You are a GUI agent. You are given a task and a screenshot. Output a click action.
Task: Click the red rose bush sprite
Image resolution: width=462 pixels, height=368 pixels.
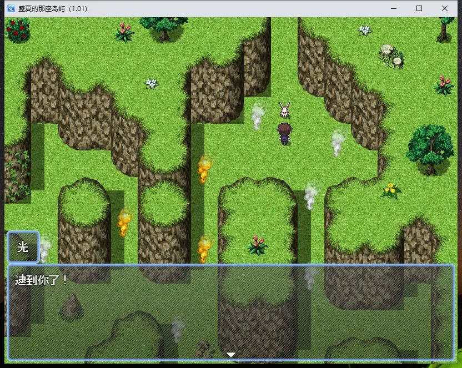click(18, 31)
